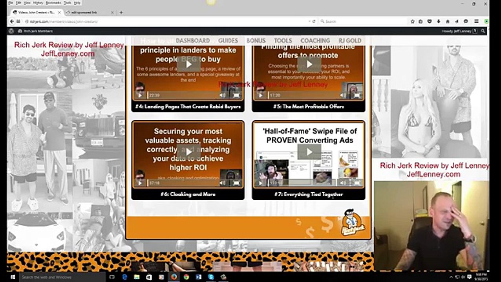Open the History menu

coord(38,3)
